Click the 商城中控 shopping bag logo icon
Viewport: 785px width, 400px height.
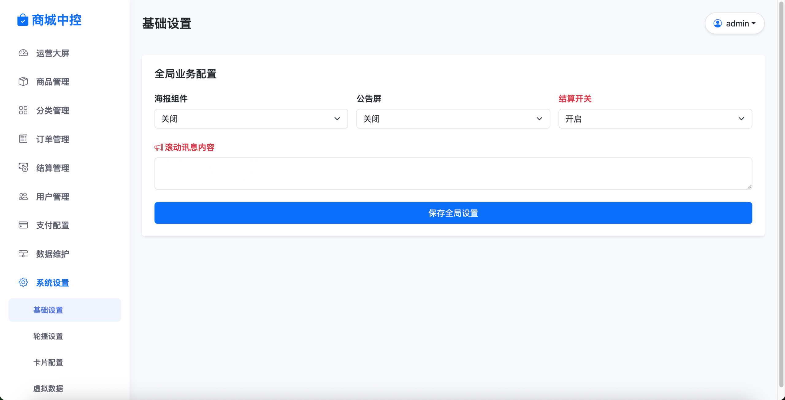click(x=23, y=20)
